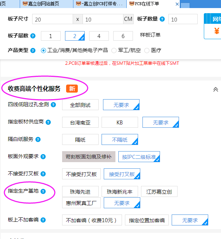Click help icon next to 指定生产基地
The height and width of the screenshot is (239, 221).
click(x=43, y=191)
